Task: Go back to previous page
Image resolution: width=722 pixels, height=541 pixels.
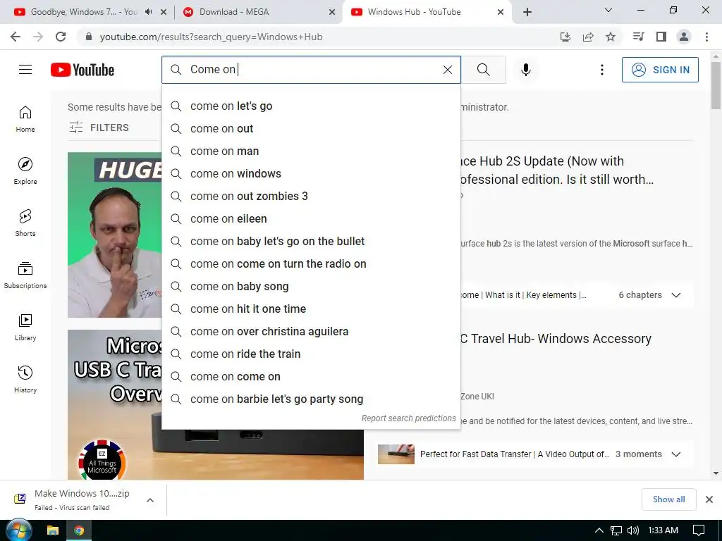Action: 16,37
